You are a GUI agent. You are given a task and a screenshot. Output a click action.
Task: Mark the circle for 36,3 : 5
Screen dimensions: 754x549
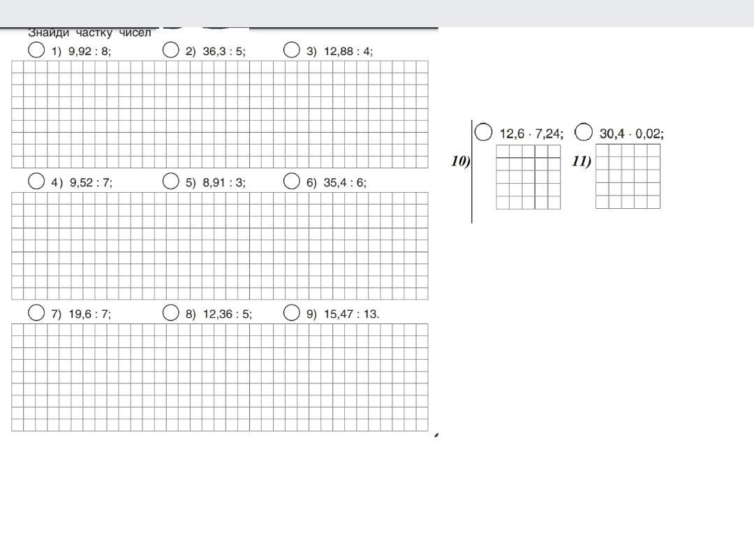(170, 50)
